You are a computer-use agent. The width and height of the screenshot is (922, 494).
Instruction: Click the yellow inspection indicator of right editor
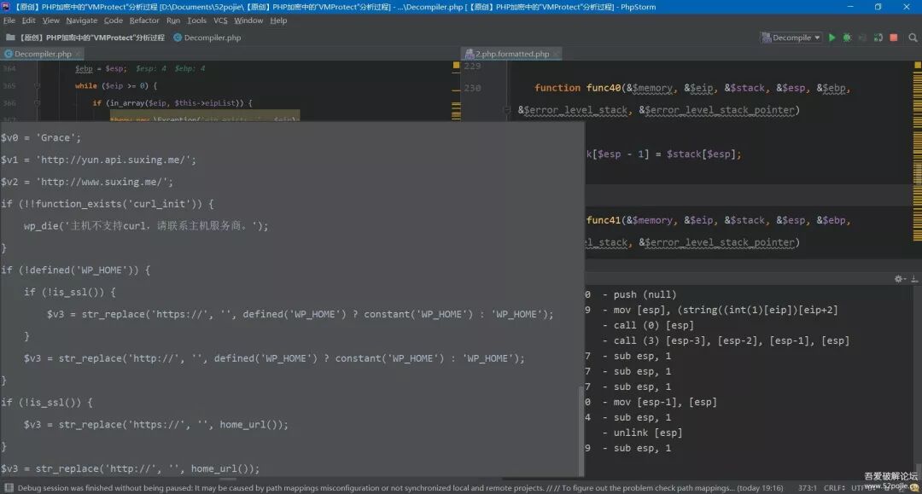[x=917, y=65]
